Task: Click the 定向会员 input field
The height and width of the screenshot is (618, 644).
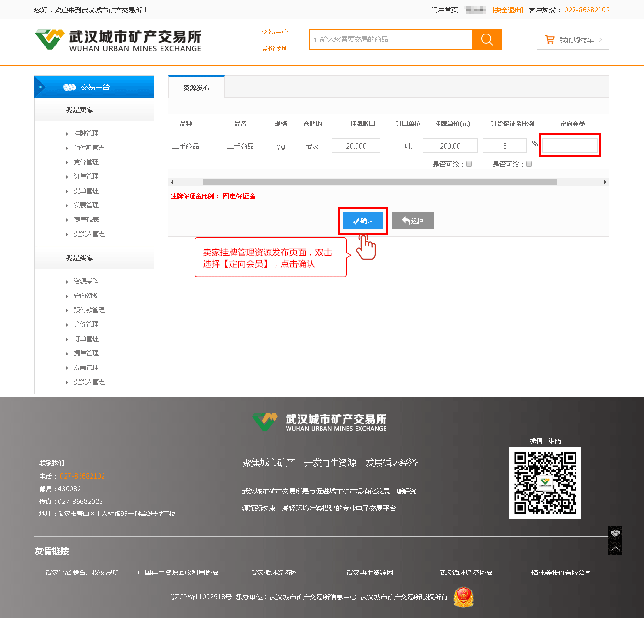Action: coord(570,145)
